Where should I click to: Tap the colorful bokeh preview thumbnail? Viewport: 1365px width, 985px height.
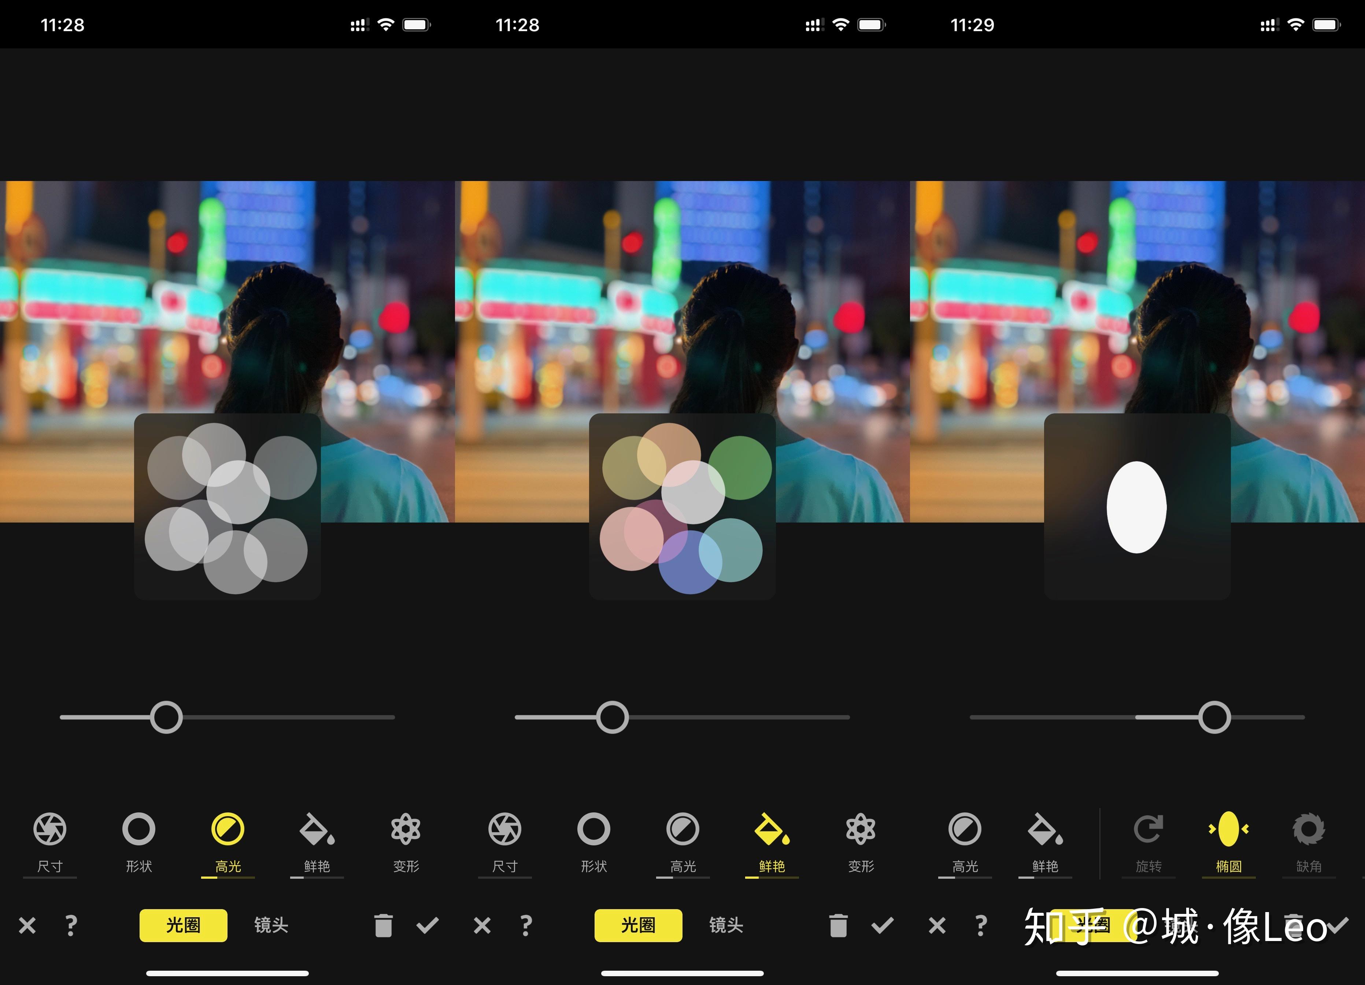point(682,506)
